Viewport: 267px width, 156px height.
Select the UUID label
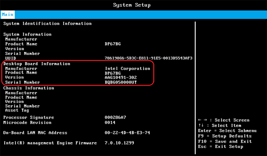(11, 58)
